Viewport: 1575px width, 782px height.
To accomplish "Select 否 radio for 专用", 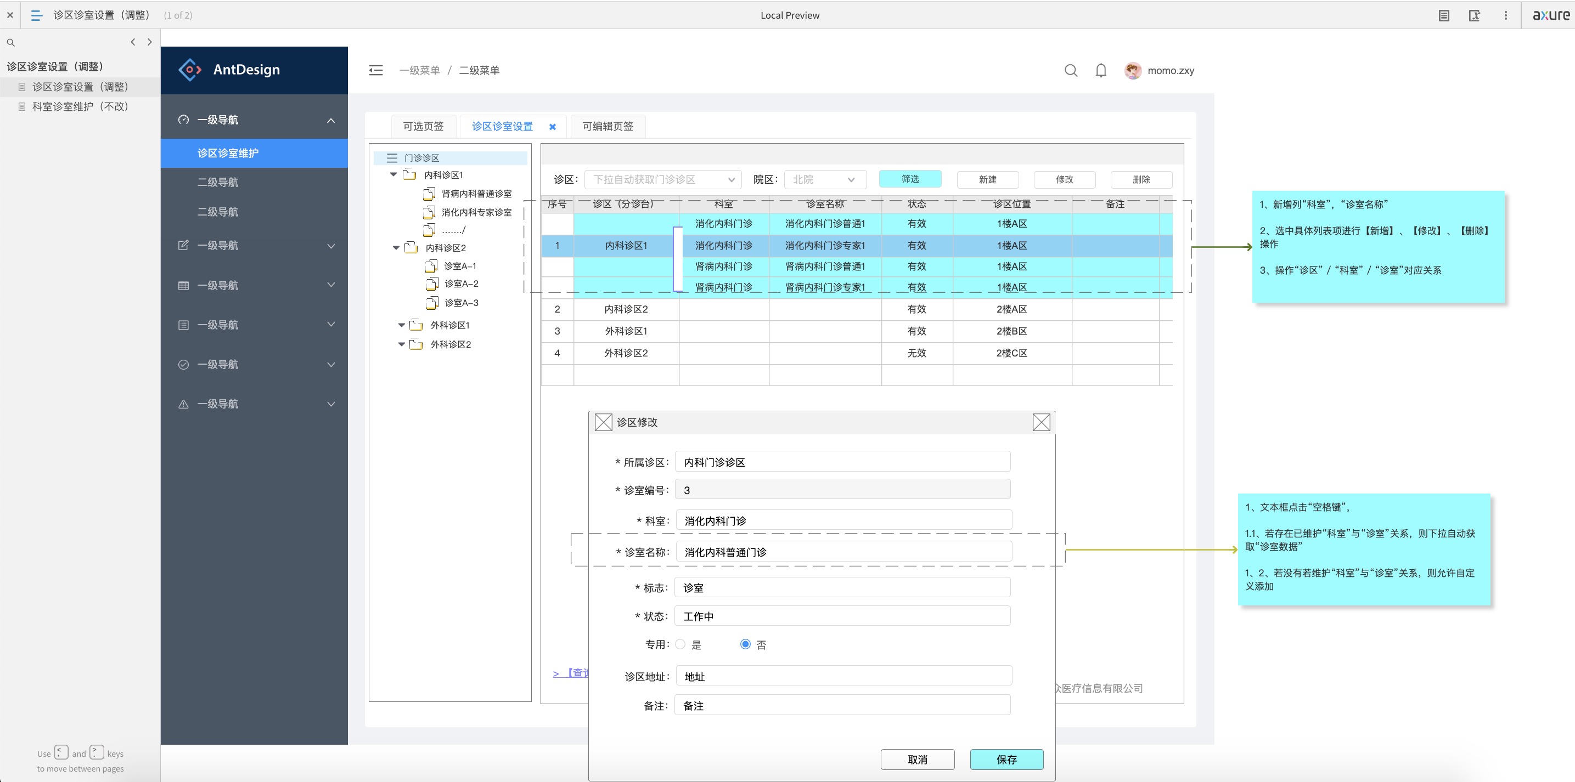I will click(x=745, y=644).
